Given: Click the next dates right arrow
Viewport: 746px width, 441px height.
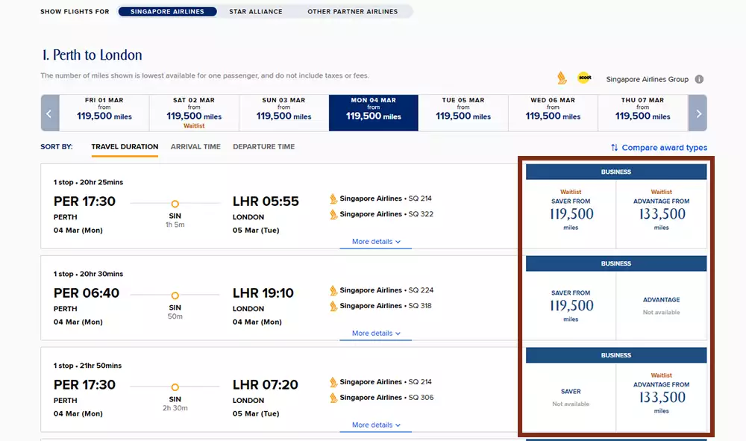Looking at the screenshot, I should pyautogui.click(x=698, y=113).
